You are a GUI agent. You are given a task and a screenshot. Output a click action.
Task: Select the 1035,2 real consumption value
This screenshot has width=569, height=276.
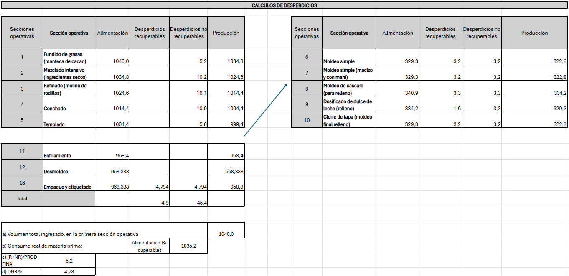click(x=188, y=246)
